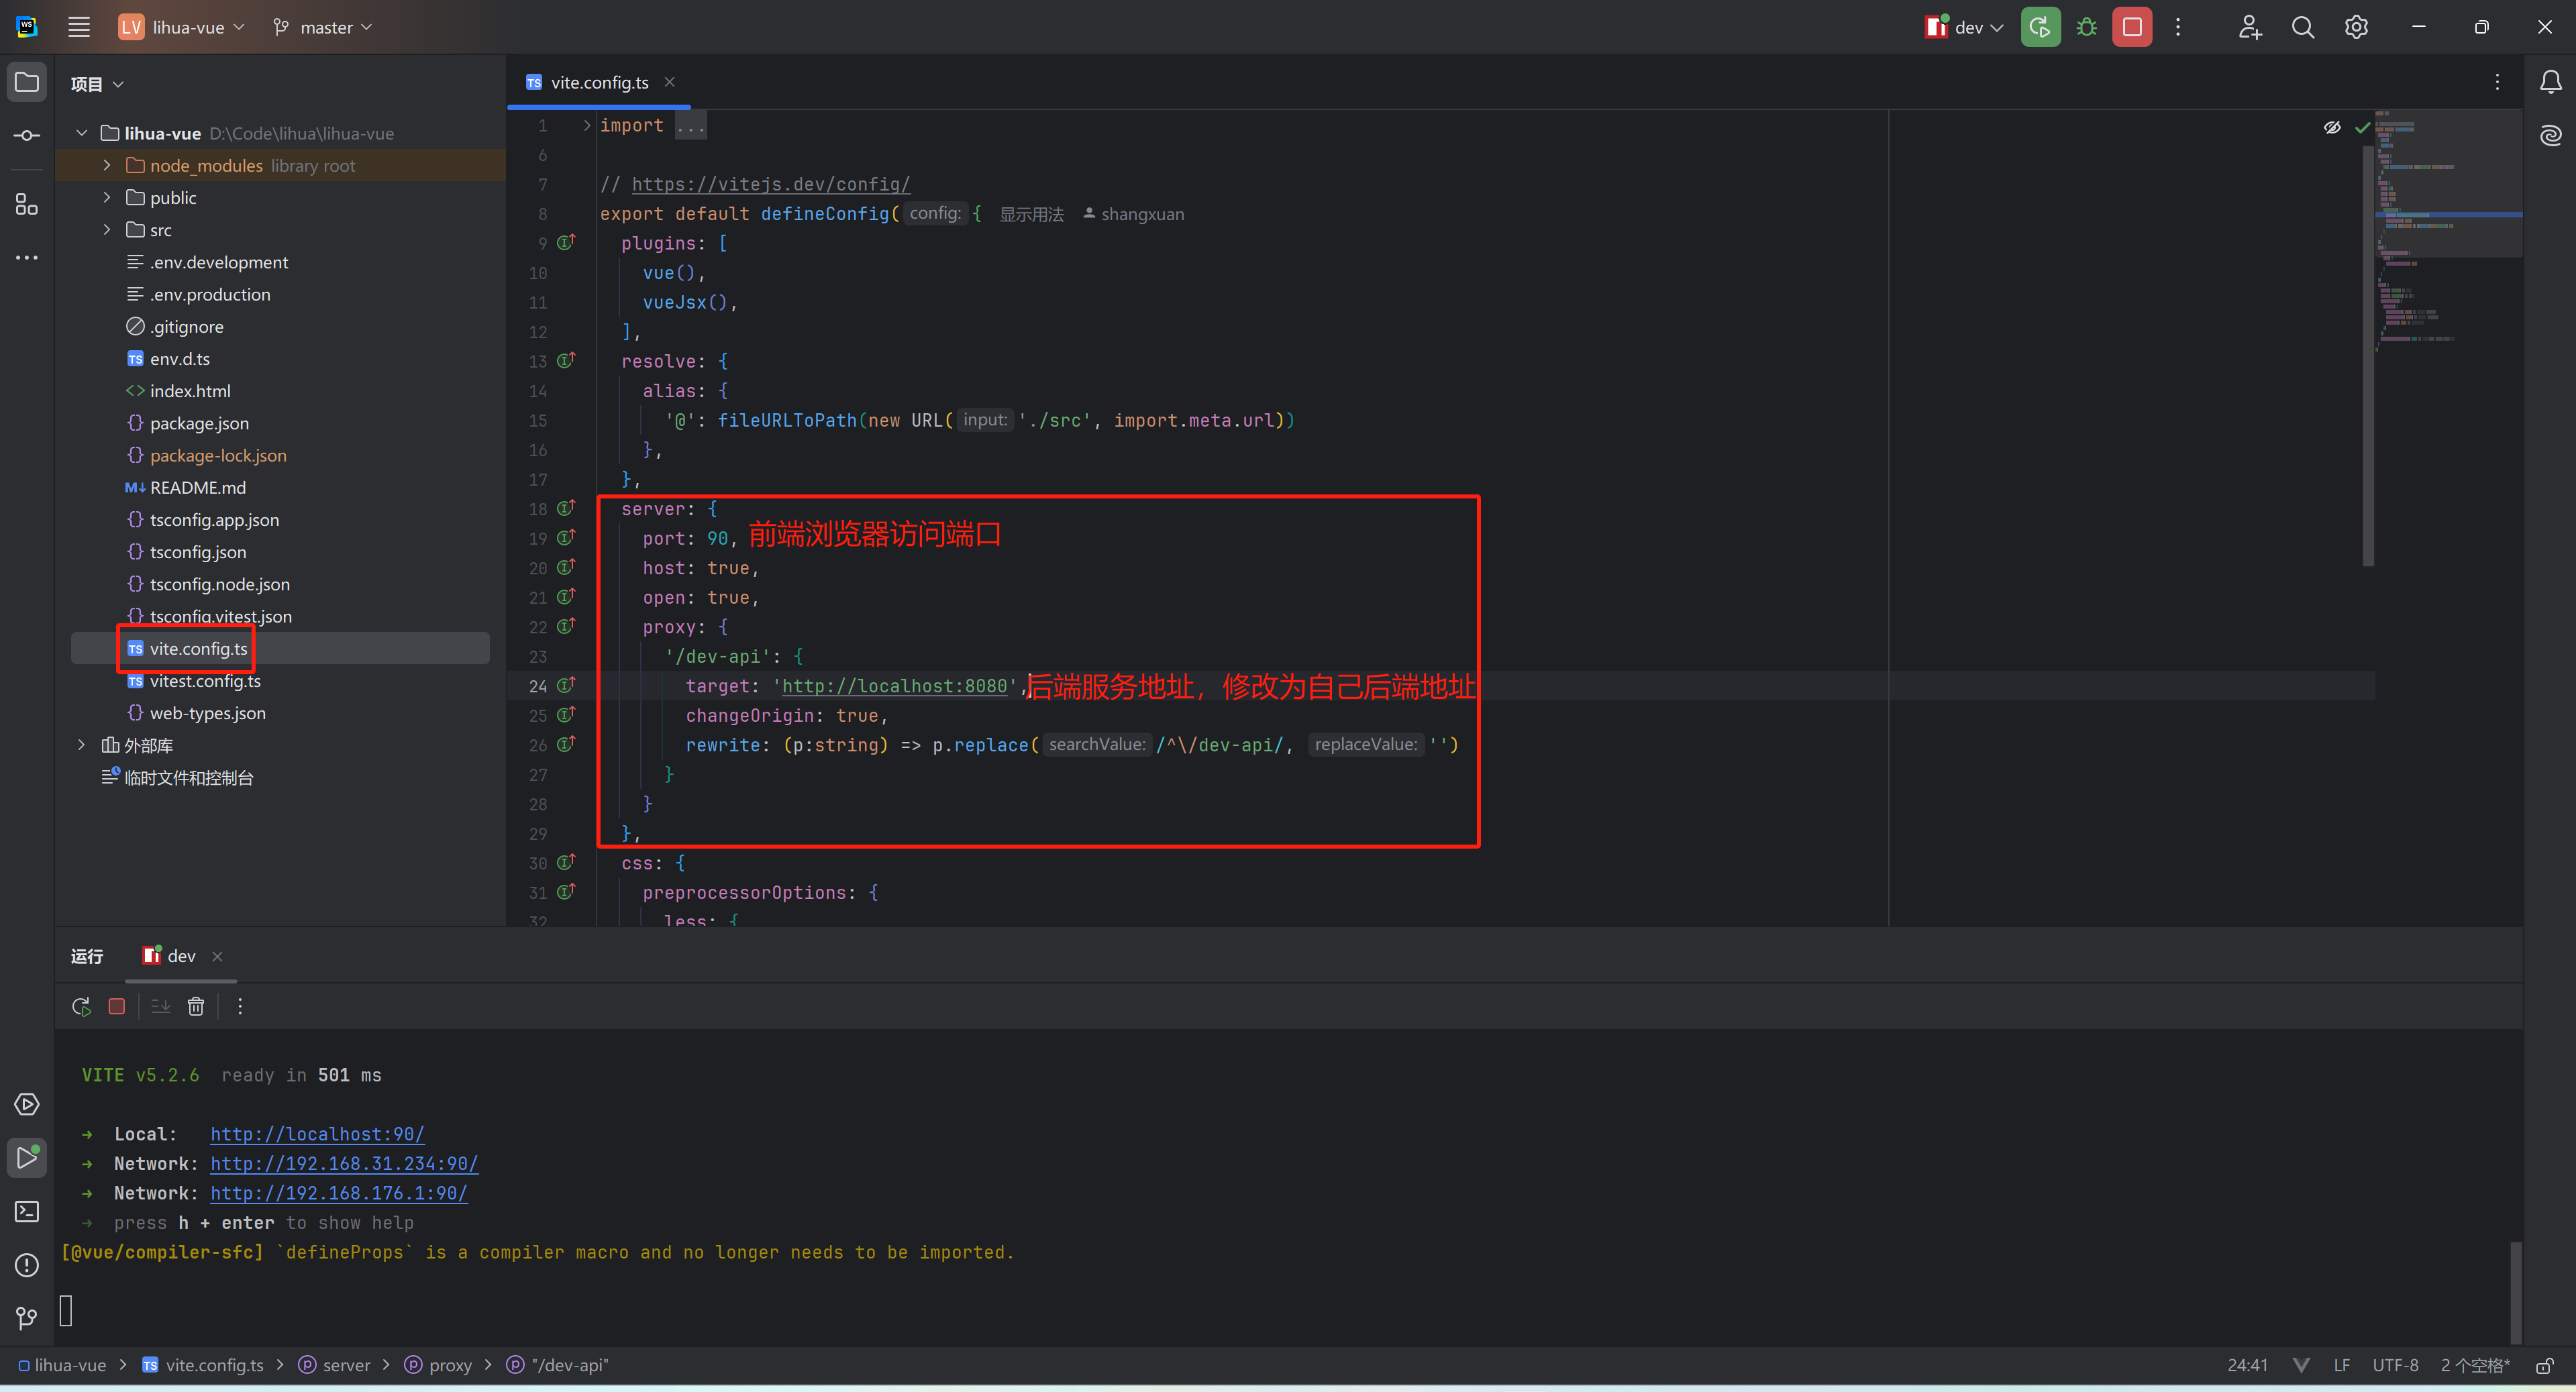Screen dimensions: 2576x1392
Task: Open the Structure tool window icon
Action: [27, 205]
